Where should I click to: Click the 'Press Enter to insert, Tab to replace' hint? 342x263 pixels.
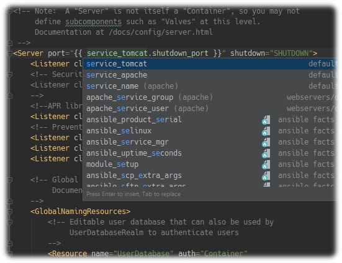[x=133, y=194]
